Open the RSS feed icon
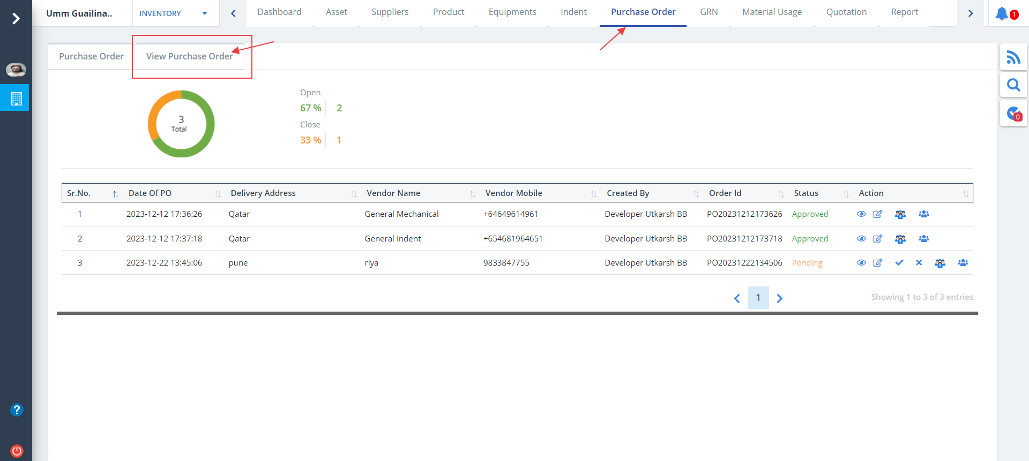The height and width of the screenshot is (461, 1029). click(x=1013, y=57)
